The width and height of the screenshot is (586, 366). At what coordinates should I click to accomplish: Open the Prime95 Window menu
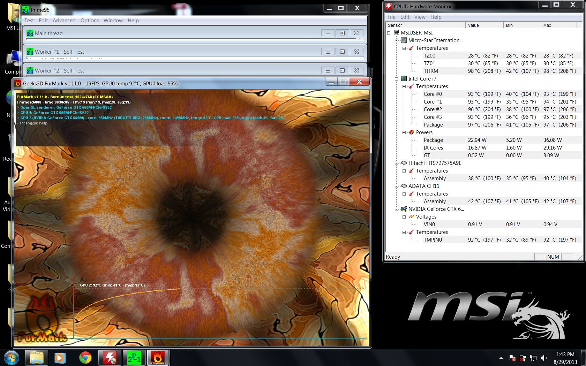point(113,20)
